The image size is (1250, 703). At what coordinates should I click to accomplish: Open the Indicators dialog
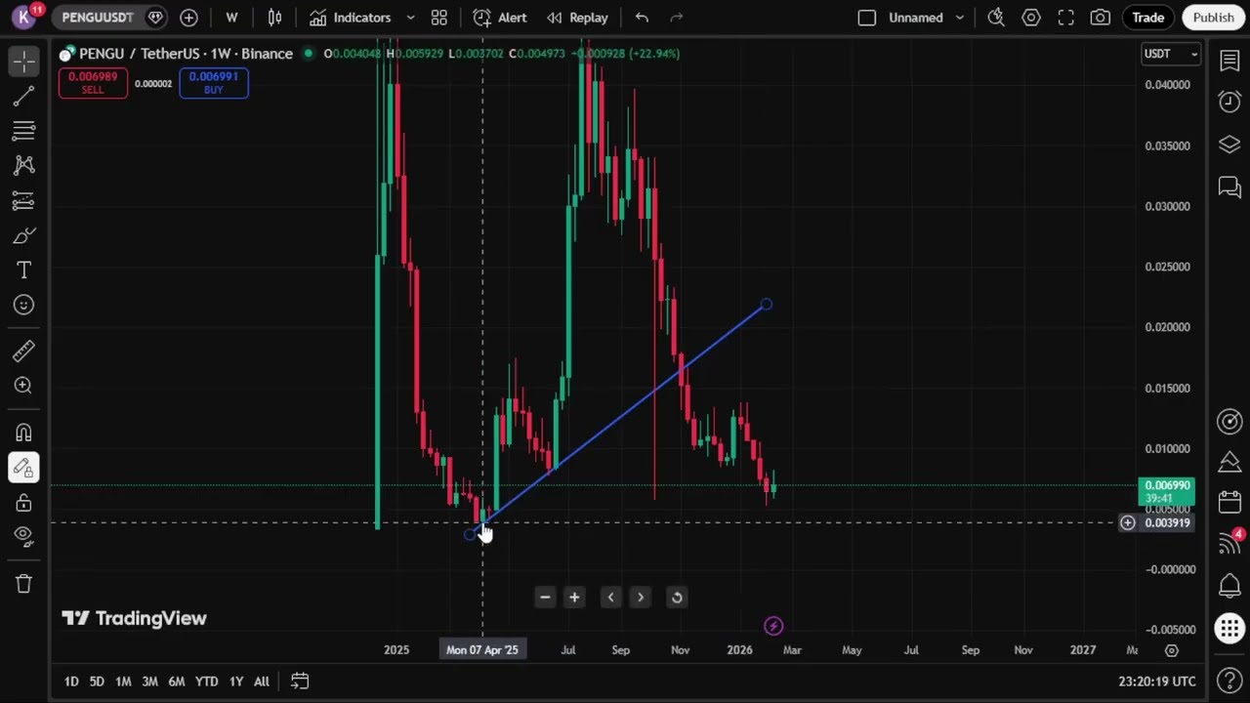click(351, 18)
